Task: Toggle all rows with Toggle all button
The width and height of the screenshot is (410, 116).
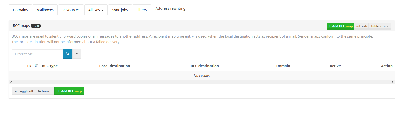Action: (x=24, y=91)
